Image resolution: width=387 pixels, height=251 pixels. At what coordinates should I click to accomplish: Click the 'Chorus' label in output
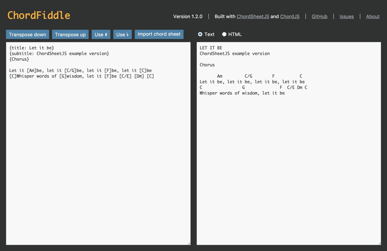pos(207,65)
